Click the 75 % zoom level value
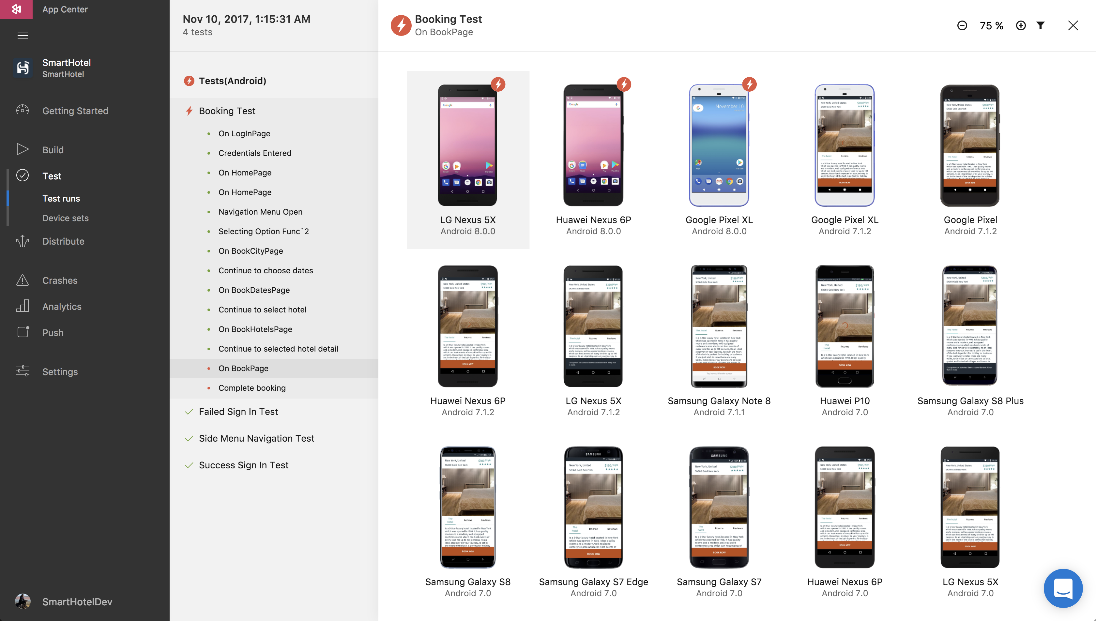Screen dimensions: 1096x621 pyautogui.click(x=992, y=25)
